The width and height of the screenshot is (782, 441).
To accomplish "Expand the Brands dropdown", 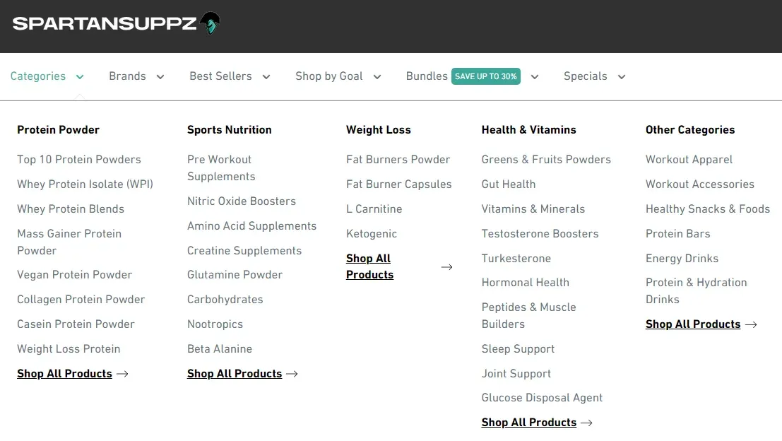I will click(136, 76).
